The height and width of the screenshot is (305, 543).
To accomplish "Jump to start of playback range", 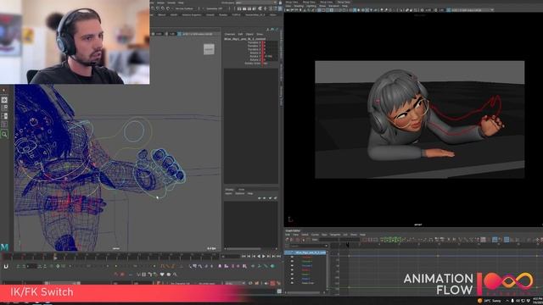I will (x=244, y=256).
